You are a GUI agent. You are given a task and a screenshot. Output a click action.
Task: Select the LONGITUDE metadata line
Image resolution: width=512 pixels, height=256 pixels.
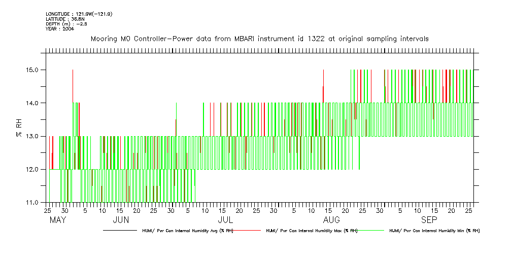point(79,14)
